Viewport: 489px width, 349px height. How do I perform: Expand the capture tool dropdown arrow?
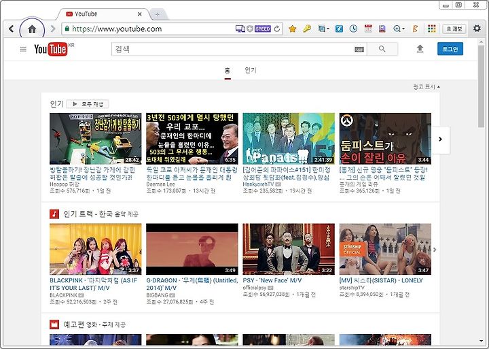click(x=328, y=29)
